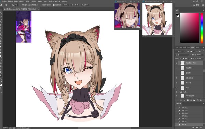
Task: Click the 适合屏幕 button
Action: tap(75, 5)
